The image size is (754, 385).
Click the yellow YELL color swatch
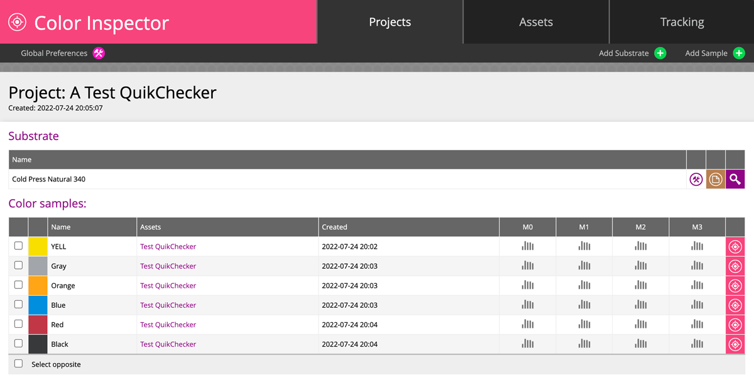[x=38, y=247]
